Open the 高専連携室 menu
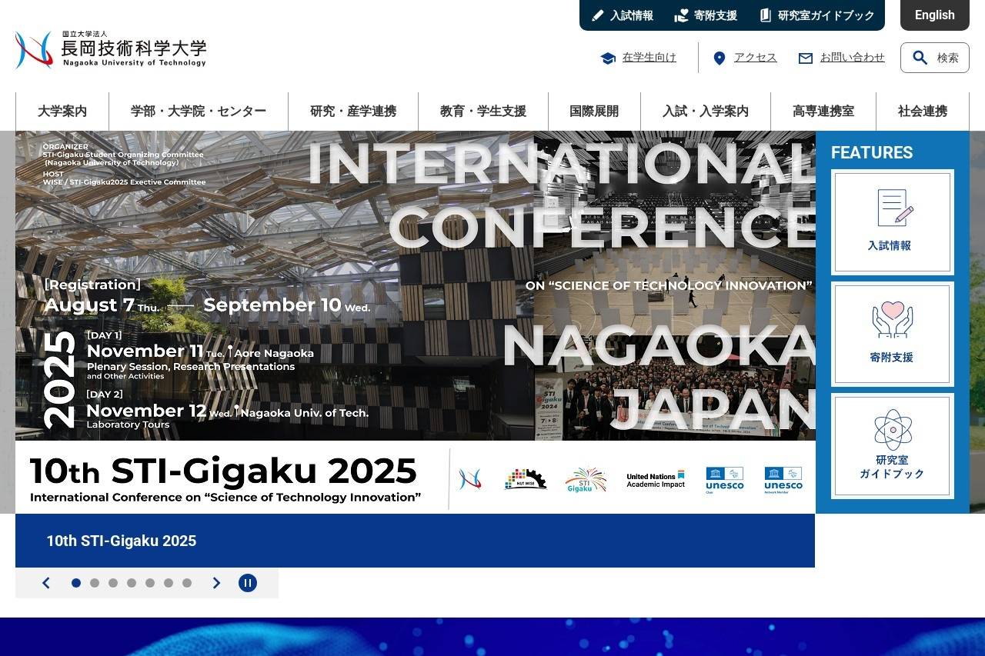 pyautogui.click(x=823, y=112)
